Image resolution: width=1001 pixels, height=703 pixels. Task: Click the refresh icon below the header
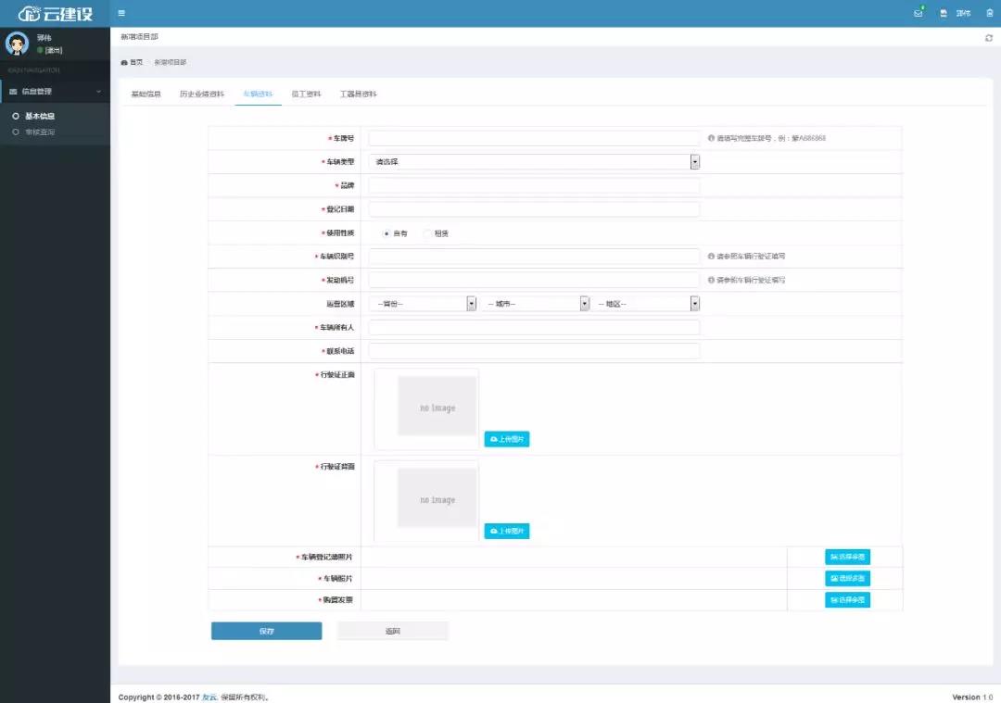[x=988, y=38]
